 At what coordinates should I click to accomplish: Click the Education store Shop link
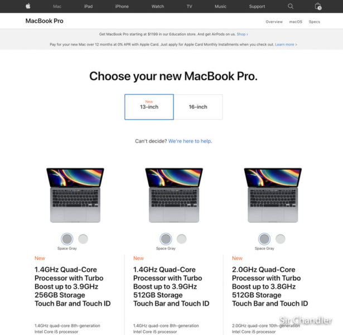pyautogui.click(x=242, y=34)
